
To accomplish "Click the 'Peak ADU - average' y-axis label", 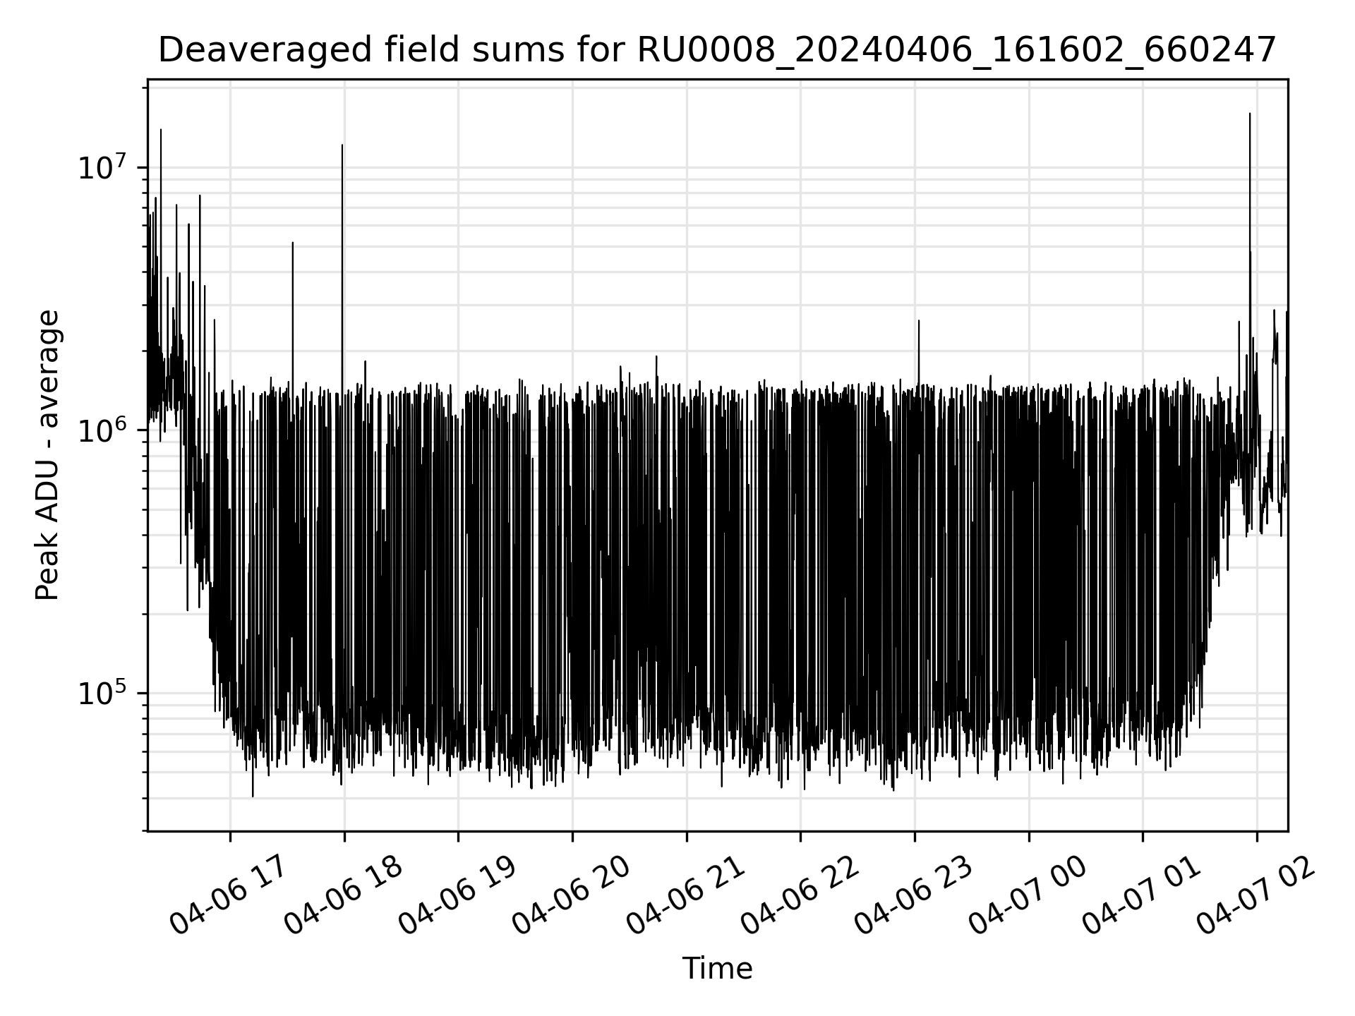I will (x=47, y=455).
